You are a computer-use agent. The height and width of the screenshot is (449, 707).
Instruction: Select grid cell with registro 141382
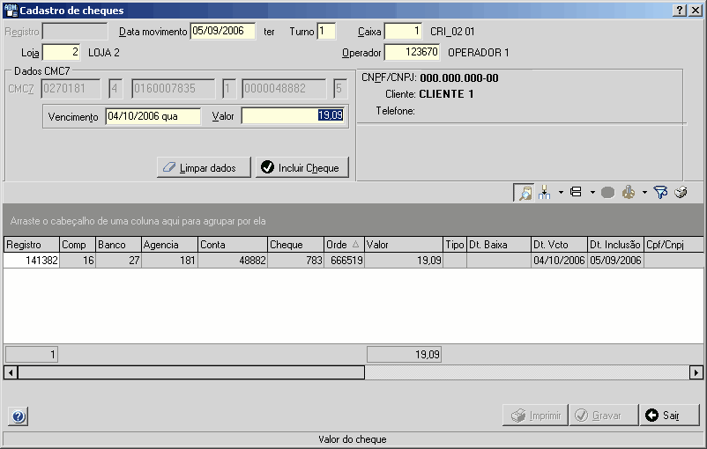pos(32,261)
